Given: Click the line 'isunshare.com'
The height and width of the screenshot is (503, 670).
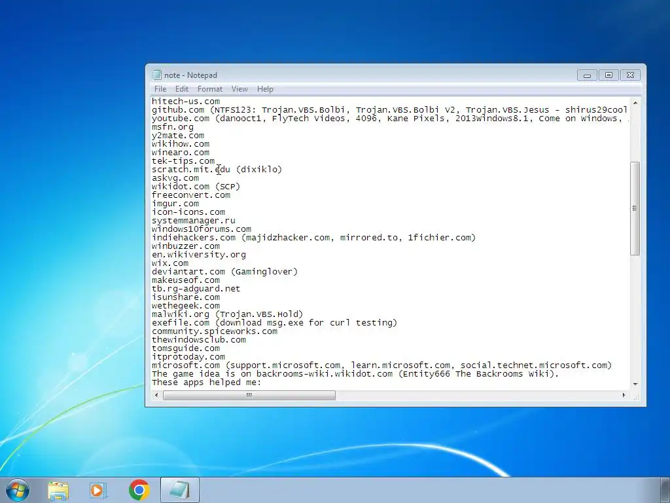Looking at the screenshot, I should (186, 297).
